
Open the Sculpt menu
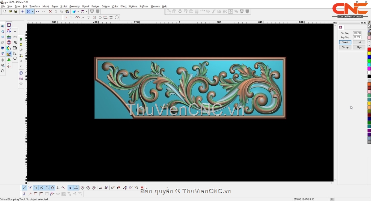click(x=63, y=6)
